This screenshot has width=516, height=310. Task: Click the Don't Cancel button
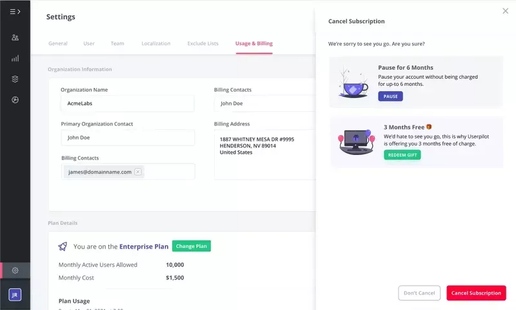419,293
